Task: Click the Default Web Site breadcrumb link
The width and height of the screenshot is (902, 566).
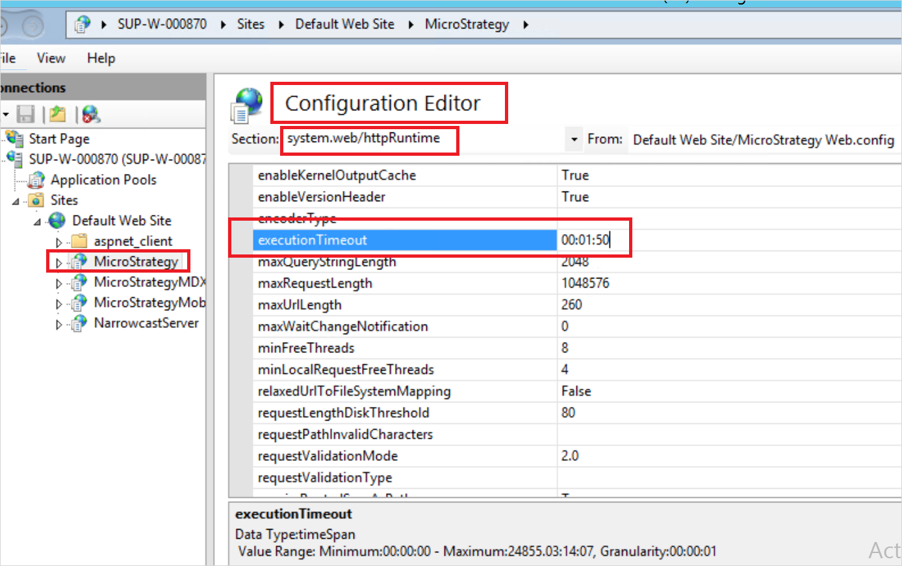Action: coord(344,24)
